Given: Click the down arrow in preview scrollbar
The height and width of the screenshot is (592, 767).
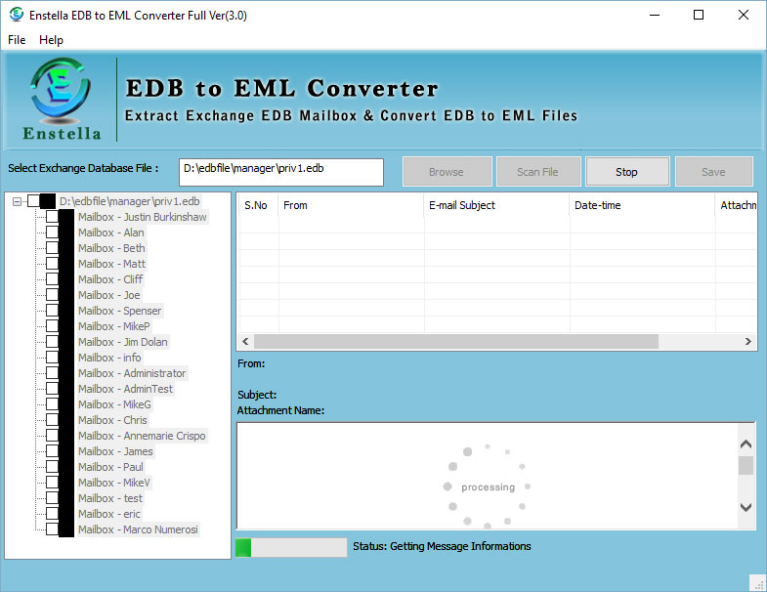Looking at the screenshot, I should [746, 507].
